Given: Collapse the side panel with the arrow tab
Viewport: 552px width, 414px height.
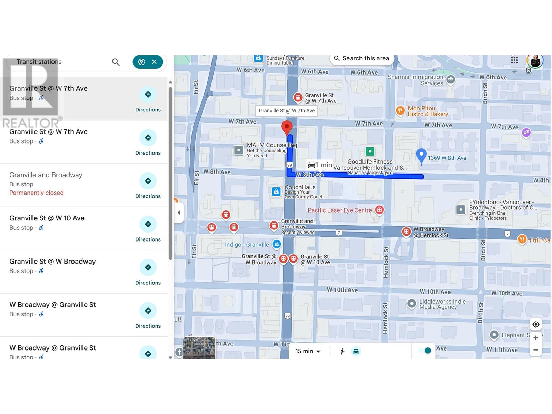Looking at the screenshot, I should 178,213.
